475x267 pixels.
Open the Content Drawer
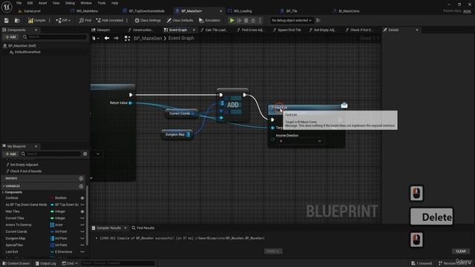(x=16, y=264)
